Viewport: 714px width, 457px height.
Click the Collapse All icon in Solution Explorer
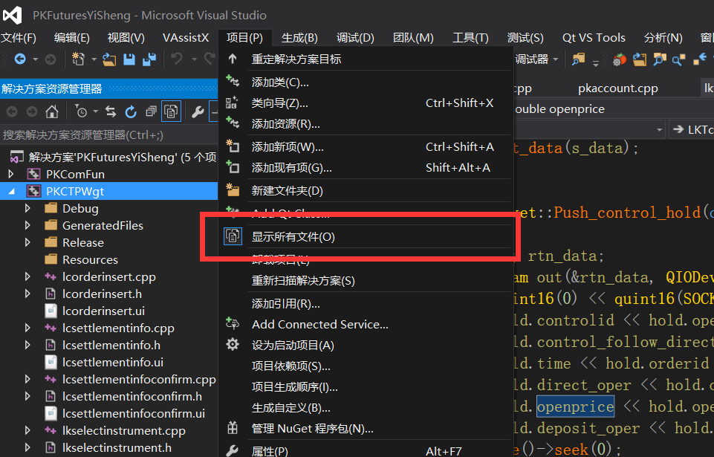tap(152, 111)
